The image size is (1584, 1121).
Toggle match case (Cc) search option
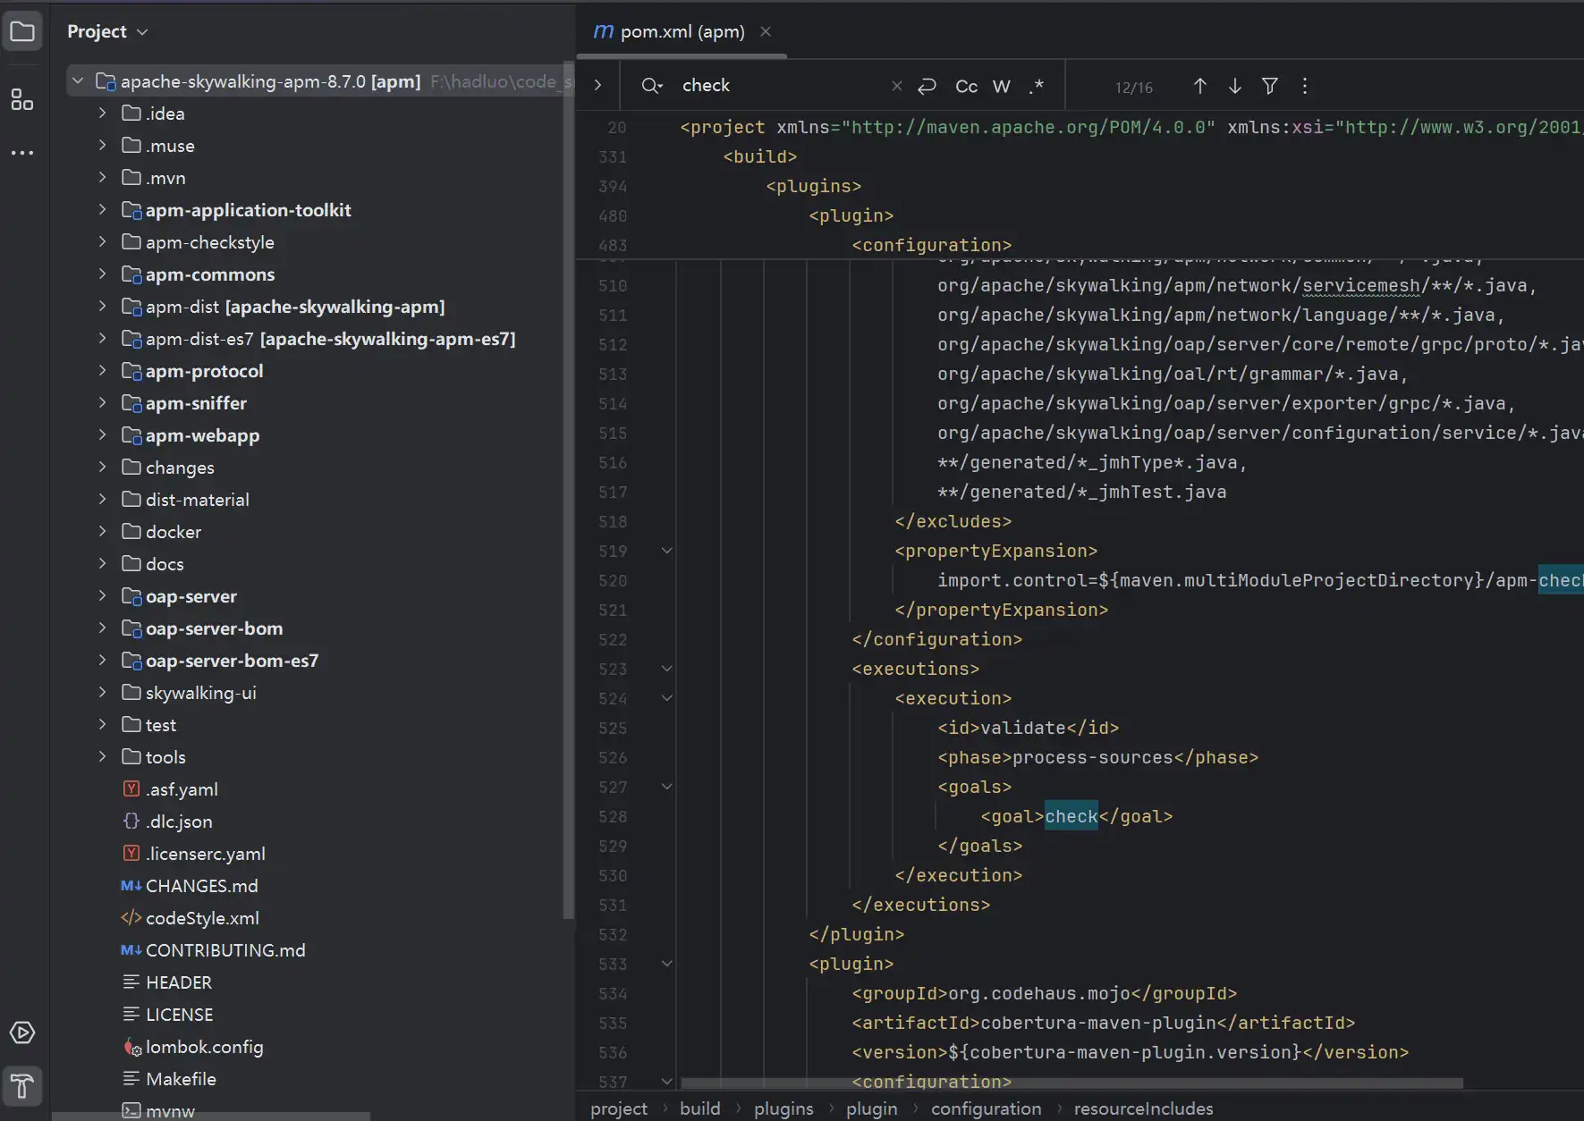[x=966, y=86]
